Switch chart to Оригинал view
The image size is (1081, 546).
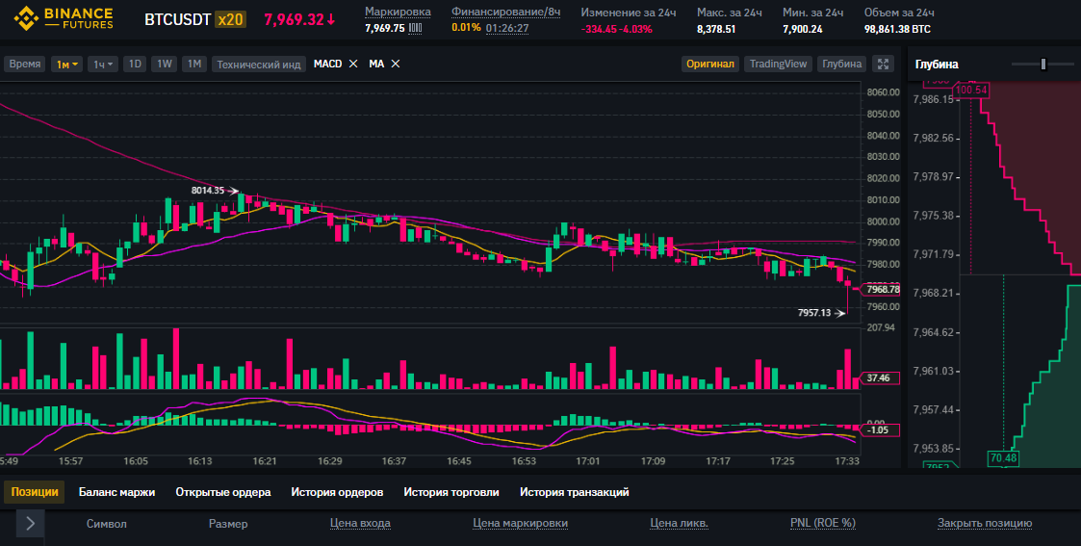click(710, 65)
